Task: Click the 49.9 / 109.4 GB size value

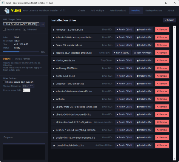Action: point(21,44)
